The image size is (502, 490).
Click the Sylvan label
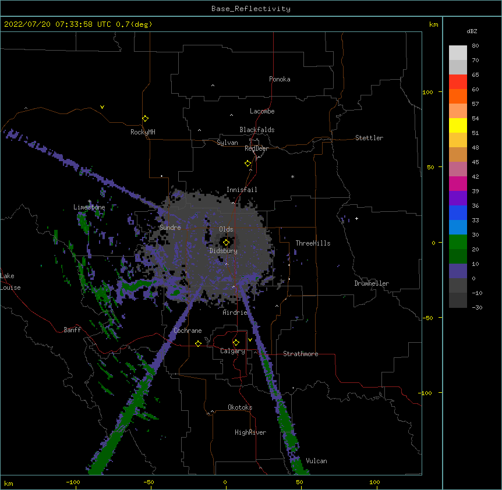tap(227, 143)
